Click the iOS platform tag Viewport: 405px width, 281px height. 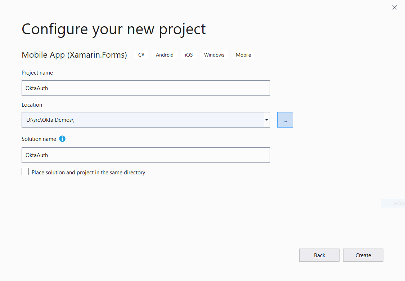[189, 55]
